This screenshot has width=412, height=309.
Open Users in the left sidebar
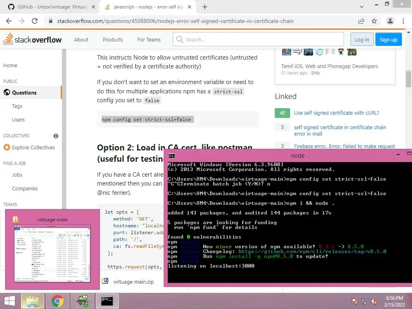tap(18, 120)
